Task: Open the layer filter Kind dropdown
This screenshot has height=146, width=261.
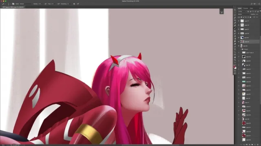Action: (242, 11)
